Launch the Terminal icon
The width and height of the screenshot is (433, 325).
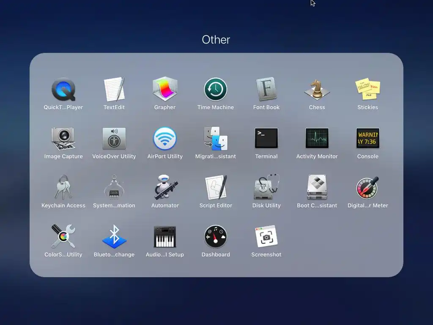[266, 138]
